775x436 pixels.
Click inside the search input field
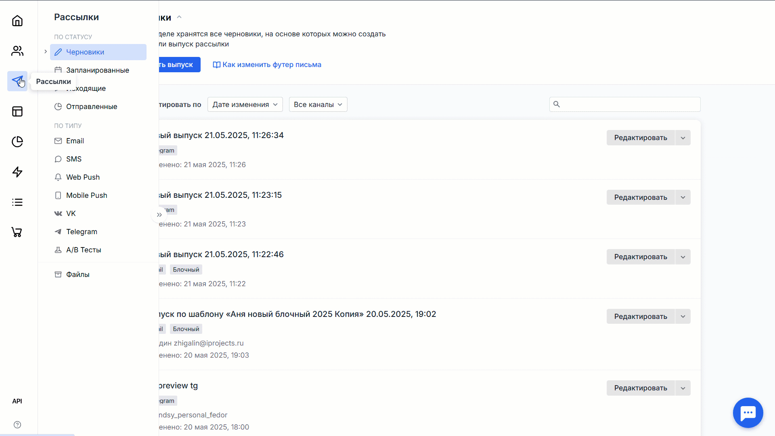point(626,104)
